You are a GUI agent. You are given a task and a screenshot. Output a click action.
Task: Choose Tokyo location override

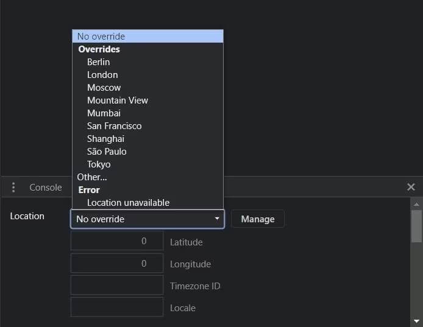pos(148,164)
